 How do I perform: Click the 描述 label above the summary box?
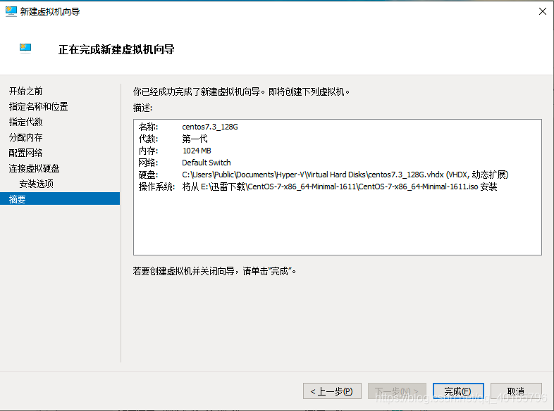(x=143, y=108)
